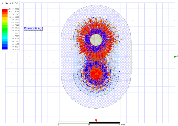Image resolution: width=178 pixels, height=126 pixels.
Task: Click the legend maximum value 15526.8996
Action: click(14, 9)
